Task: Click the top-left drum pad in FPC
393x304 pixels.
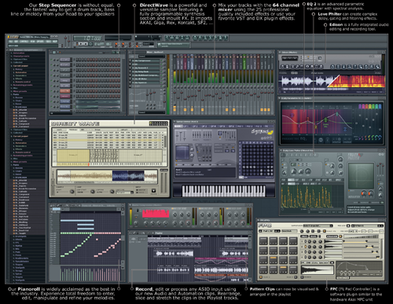Action: click(x=263, y=240)
